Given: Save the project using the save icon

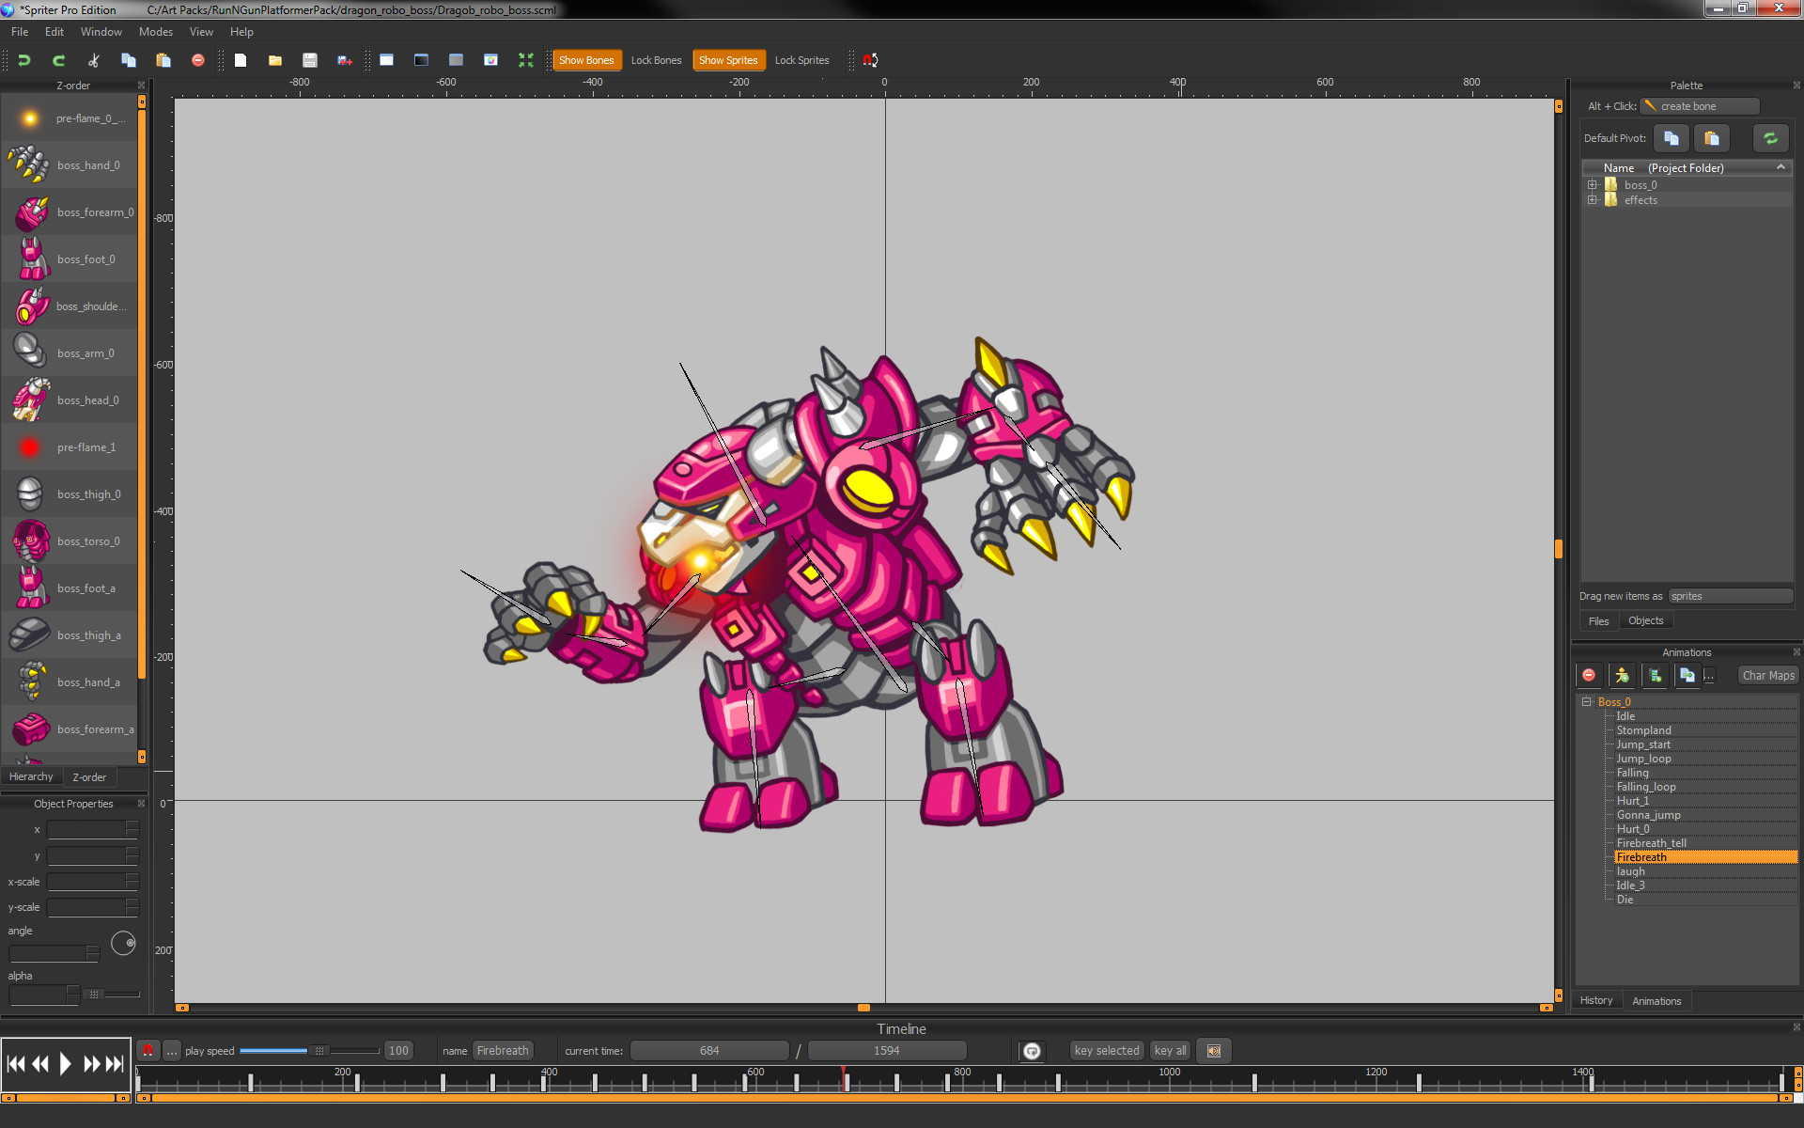Looking at the screenshot, I should 310,59.
